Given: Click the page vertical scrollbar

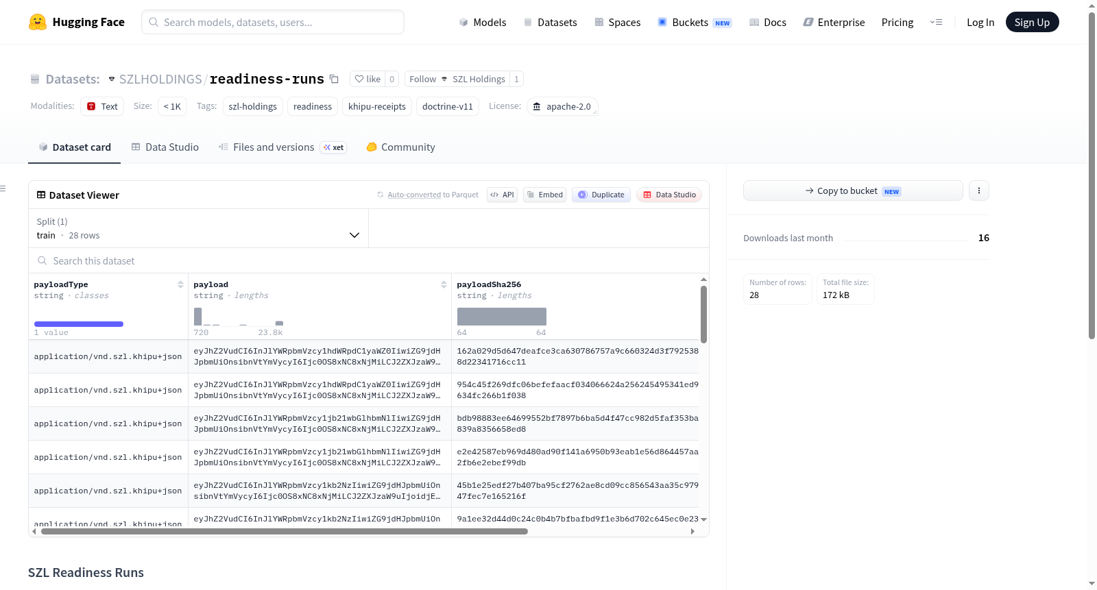Looking at the screenshot, I should tap(1092, 175).
